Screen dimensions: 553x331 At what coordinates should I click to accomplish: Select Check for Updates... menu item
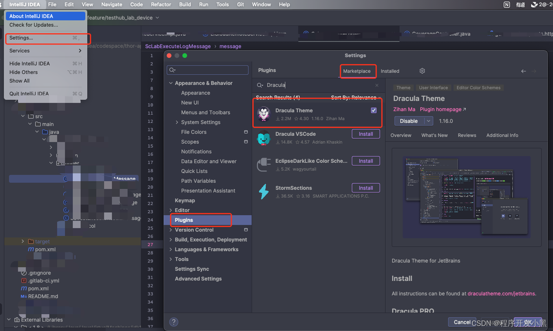45,25
